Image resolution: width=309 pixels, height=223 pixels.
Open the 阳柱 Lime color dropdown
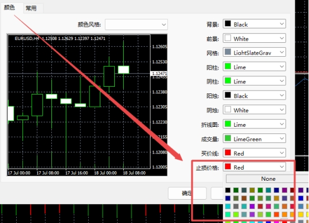(x=254, y=67)
